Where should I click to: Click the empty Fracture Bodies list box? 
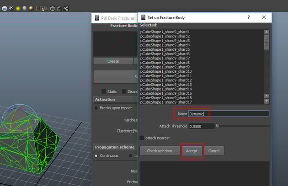[115, 43]
